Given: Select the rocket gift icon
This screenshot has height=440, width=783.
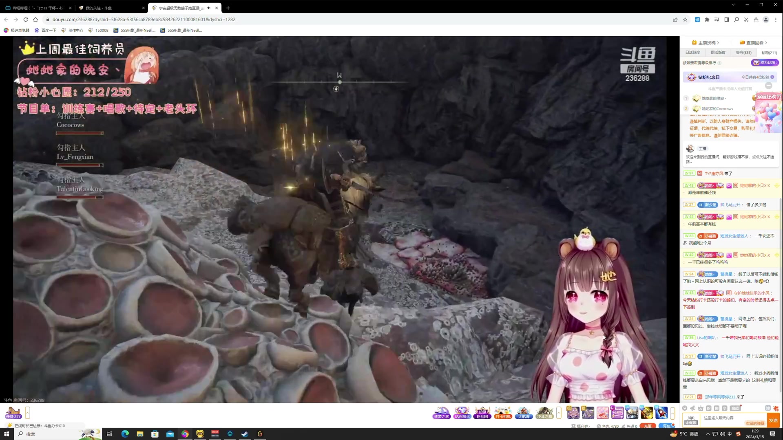Looking at the screenshot, I should click(661, 413).
